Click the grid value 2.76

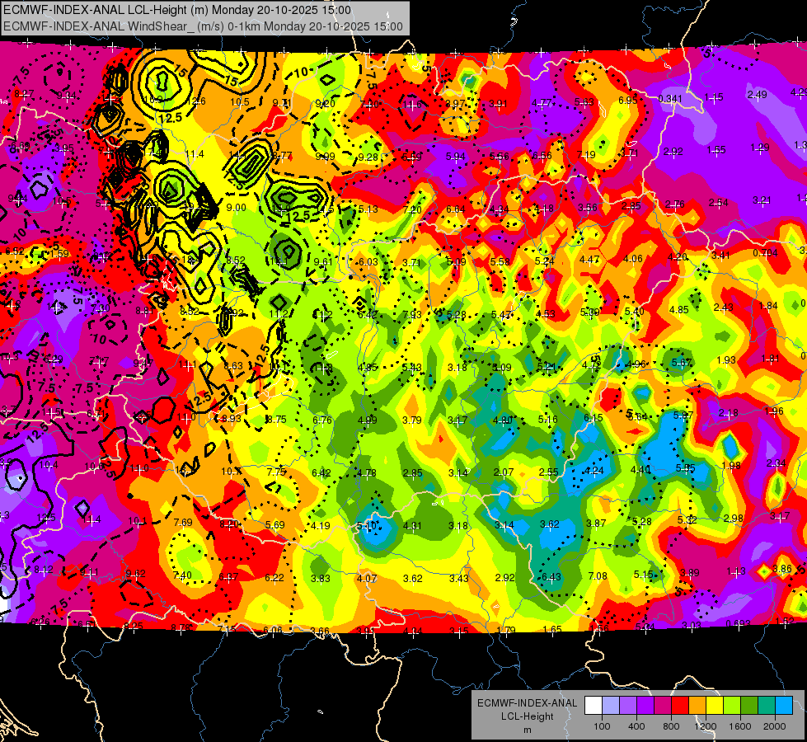(675, 204)
